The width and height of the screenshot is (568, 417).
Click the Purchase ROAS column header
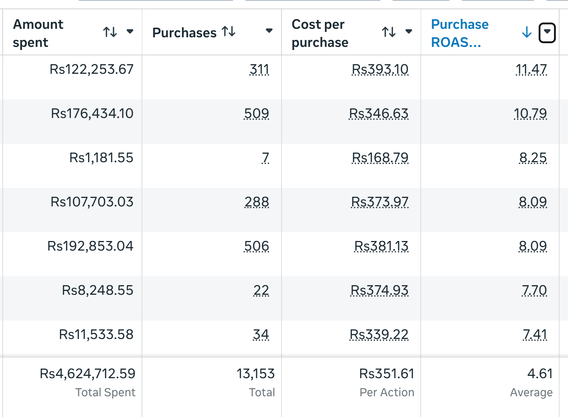(460, 33)
